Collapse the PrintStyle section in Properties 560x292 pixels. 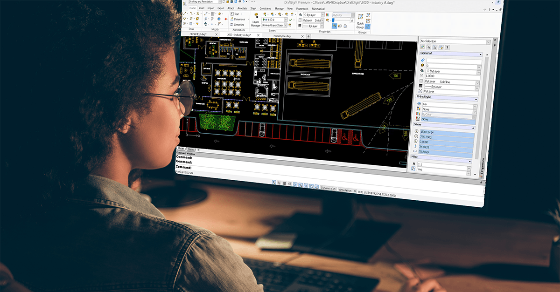(477, 99)
